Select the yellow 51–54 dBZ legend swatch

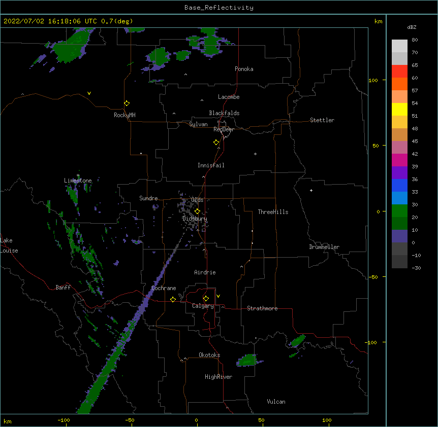tap(399, 109)
